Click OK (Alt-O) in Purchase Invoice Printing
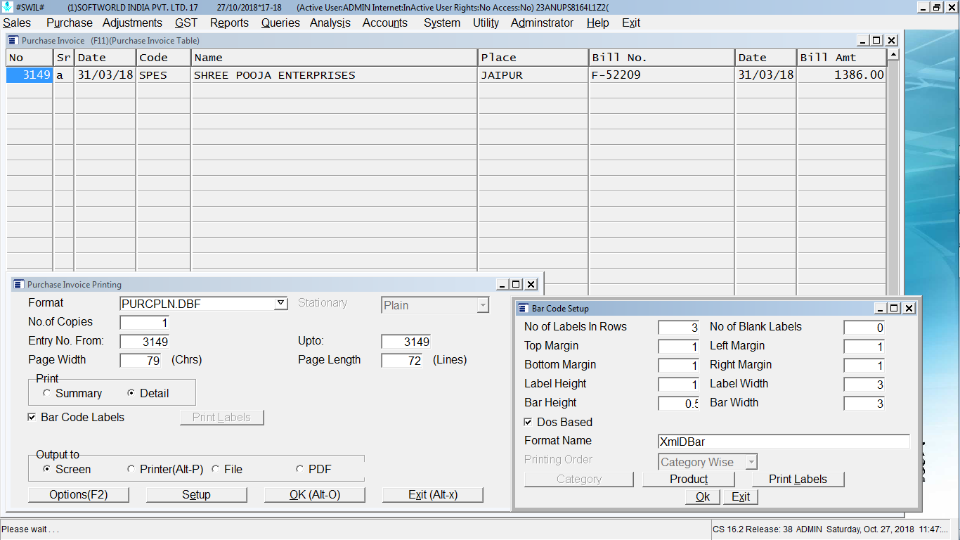The width and height of the screenshot is (960, 540). [x=315, y=494]
